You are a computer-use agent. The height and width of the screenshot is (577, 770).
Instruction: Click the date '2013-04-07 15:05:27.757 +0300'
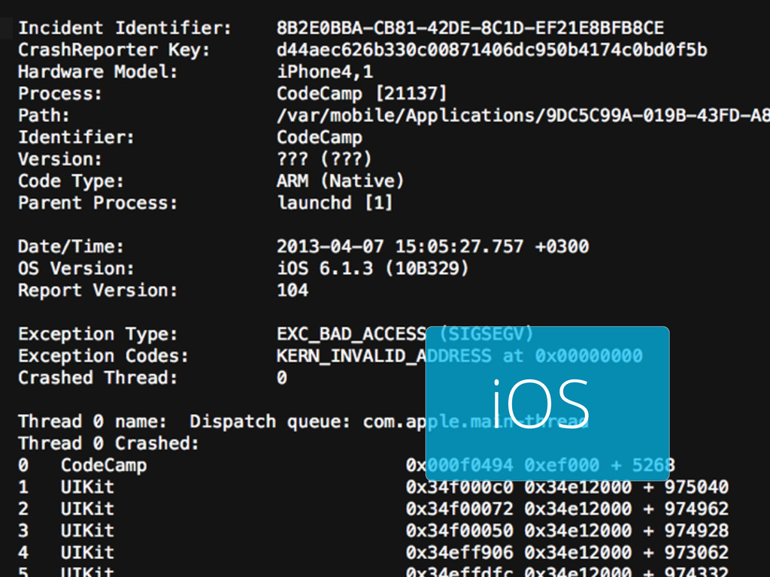[432, 246]
